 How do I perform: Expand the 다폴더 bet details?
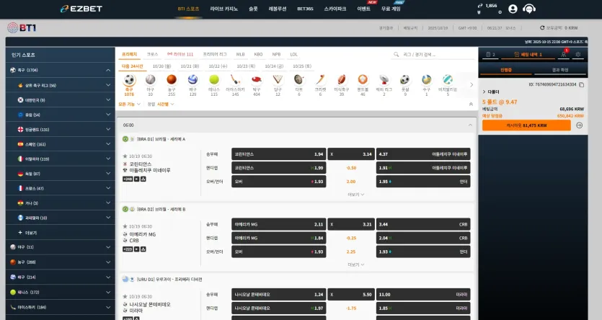pyautogui.click(x=491, y=92)
